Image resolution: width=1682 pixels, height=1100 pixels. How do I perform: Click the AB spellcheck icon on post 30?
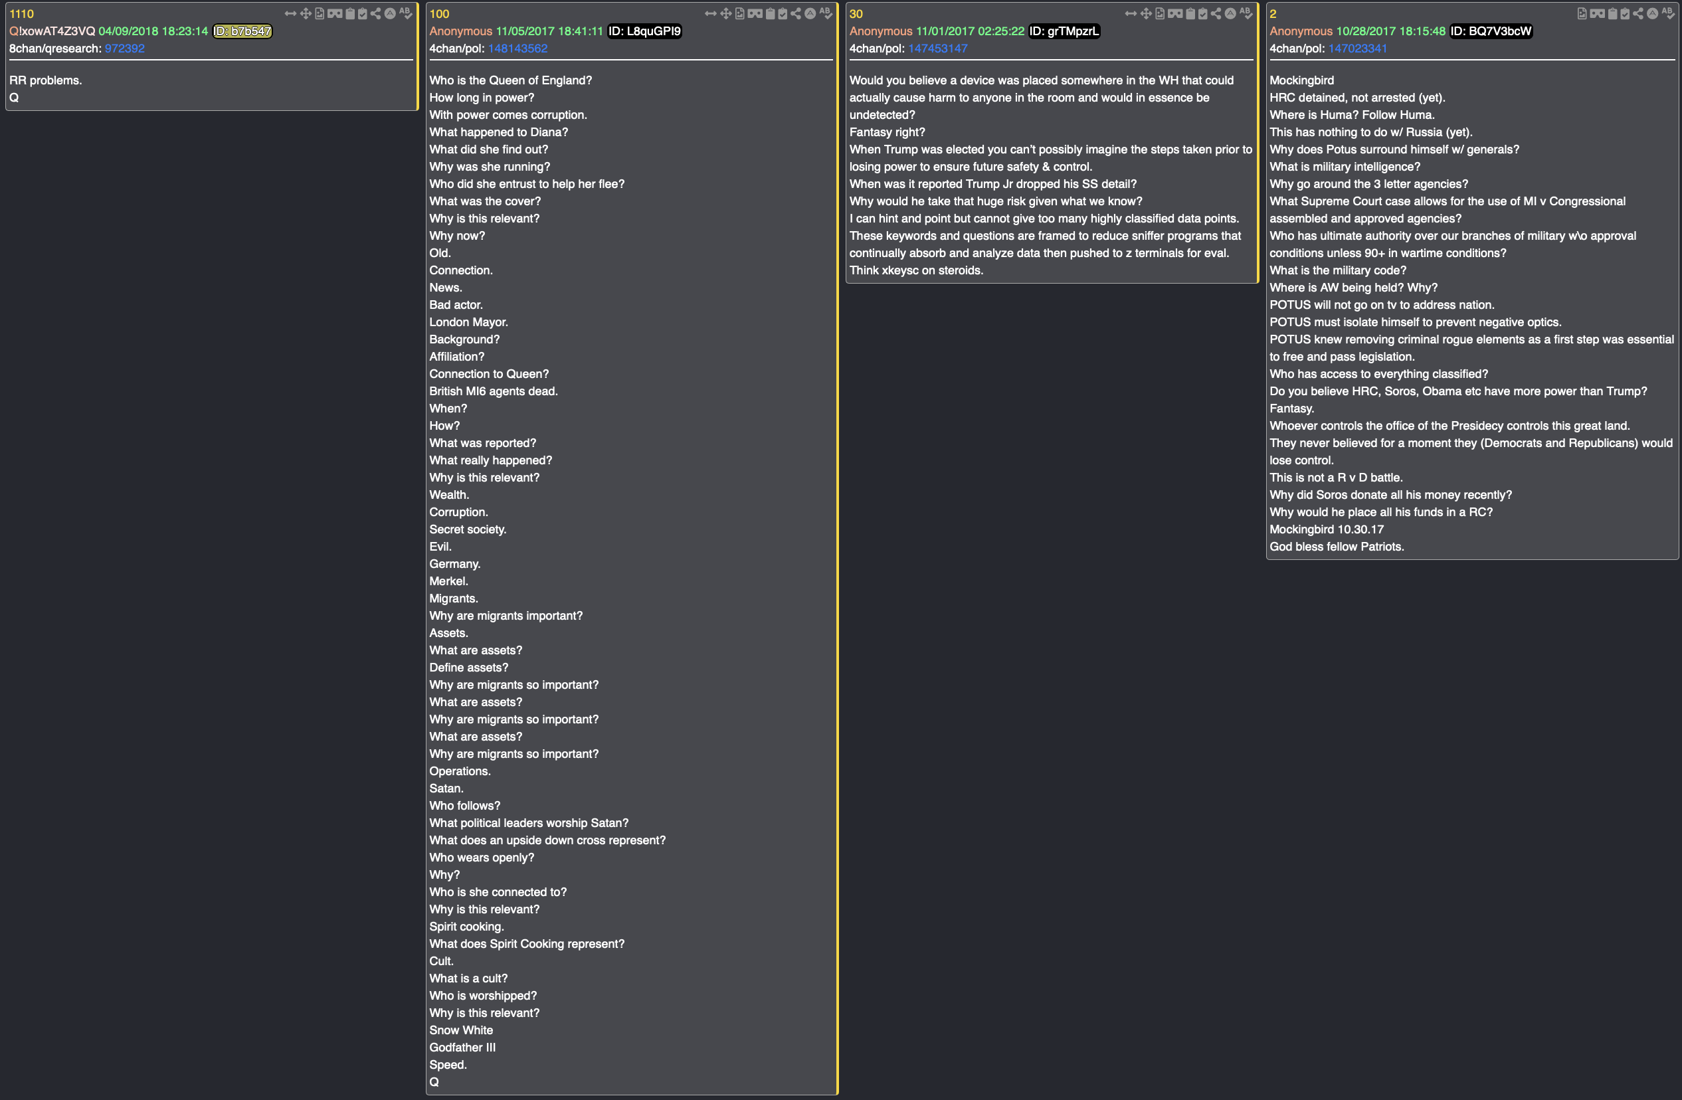coord(1246,13)
